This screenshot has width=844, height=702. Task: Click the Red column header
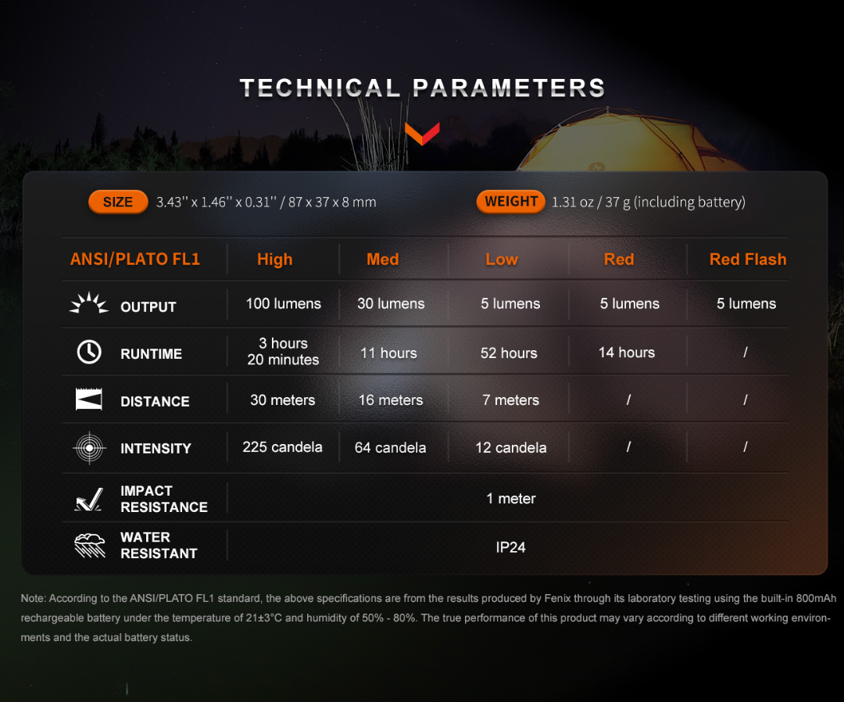coord(619,260)
